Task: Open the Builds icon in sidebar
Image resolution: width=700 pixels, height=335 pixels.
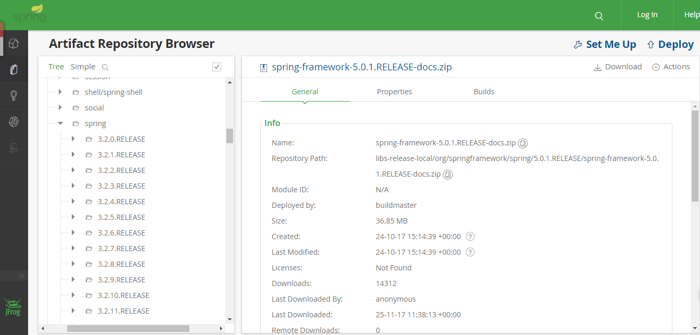Action: [14, 122]
